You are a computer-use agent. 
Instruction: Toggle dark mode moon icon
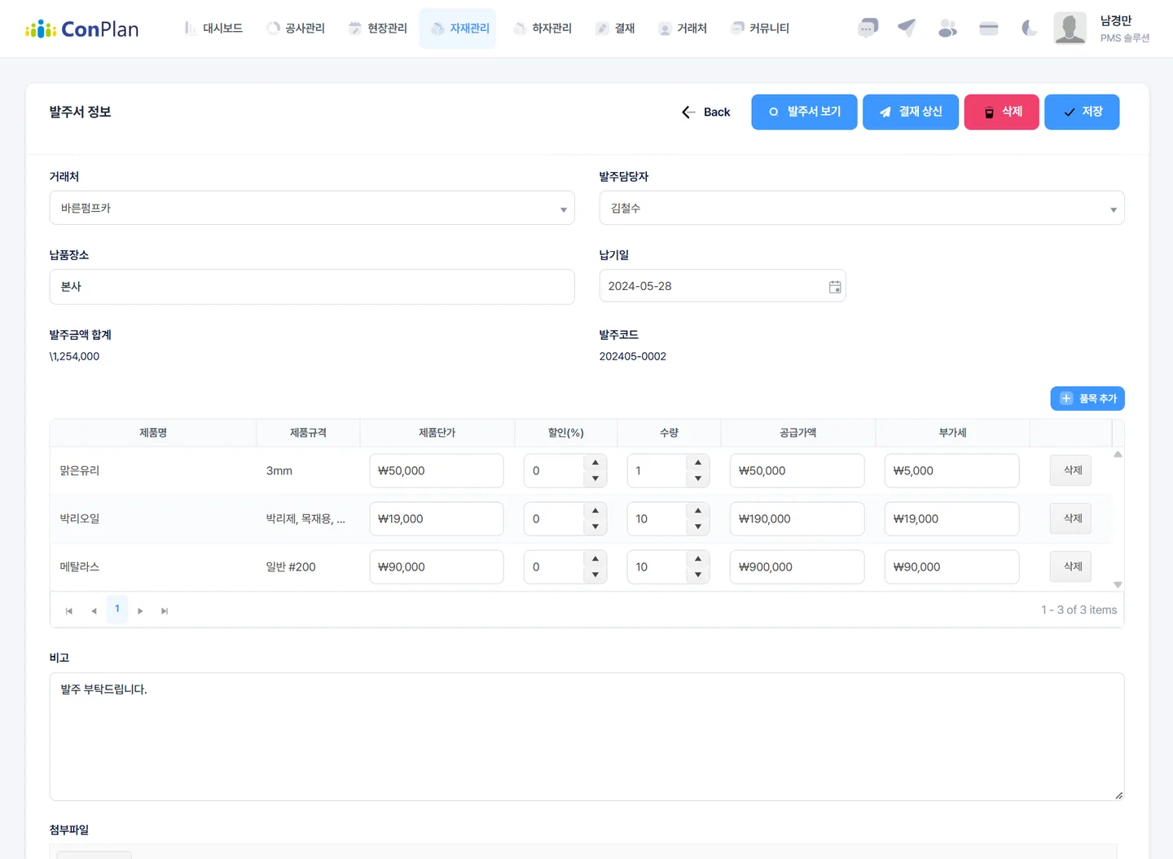1030,29
